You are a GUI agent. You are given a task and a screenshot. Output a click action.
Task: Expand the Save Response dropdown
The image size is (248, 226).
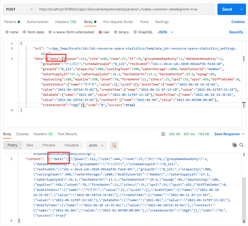coord(243,134)
